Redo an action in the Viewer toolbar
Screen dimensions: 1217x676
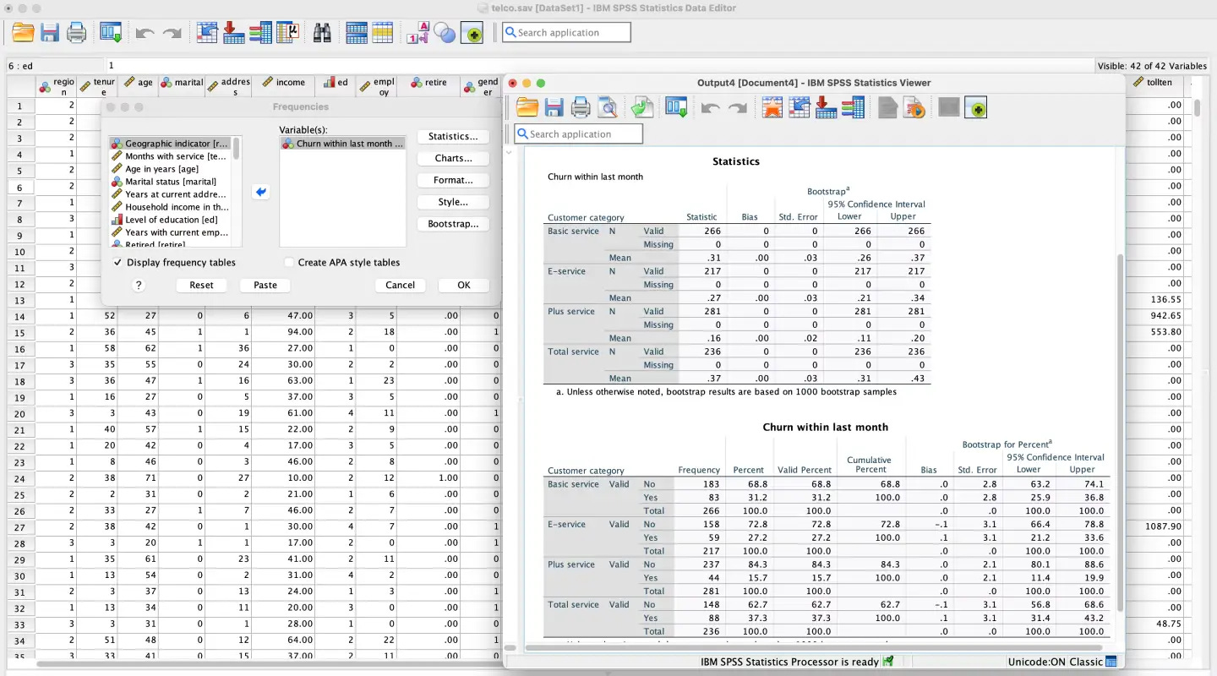[737, 107]
